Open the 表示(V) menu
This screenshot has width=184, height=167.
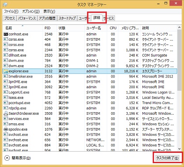click(x=49, y=11)
